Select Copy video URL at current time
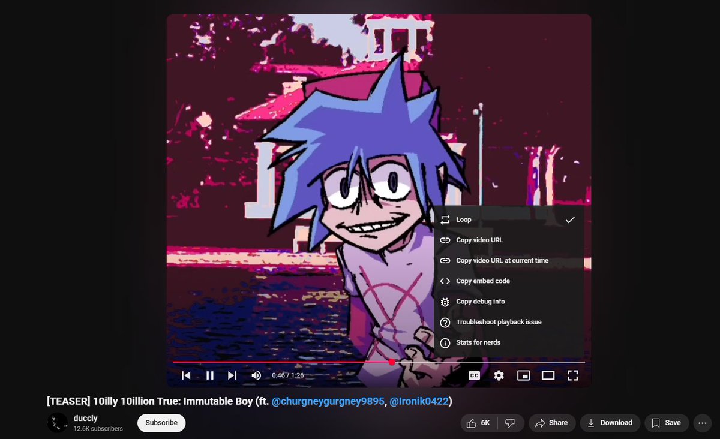 click(509, 260)
